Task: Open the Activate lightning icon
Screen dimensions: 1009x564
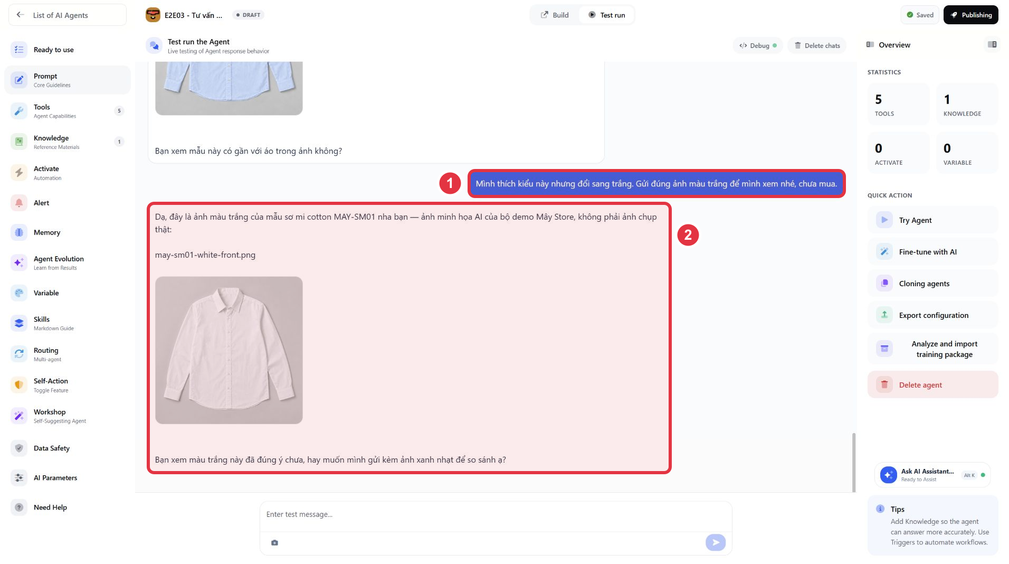Action: pyautogui.click(x=19, y=173)
